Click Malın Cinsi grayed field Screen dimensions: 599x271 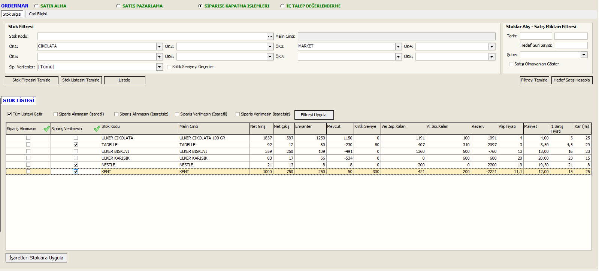[x=397, y=36]
